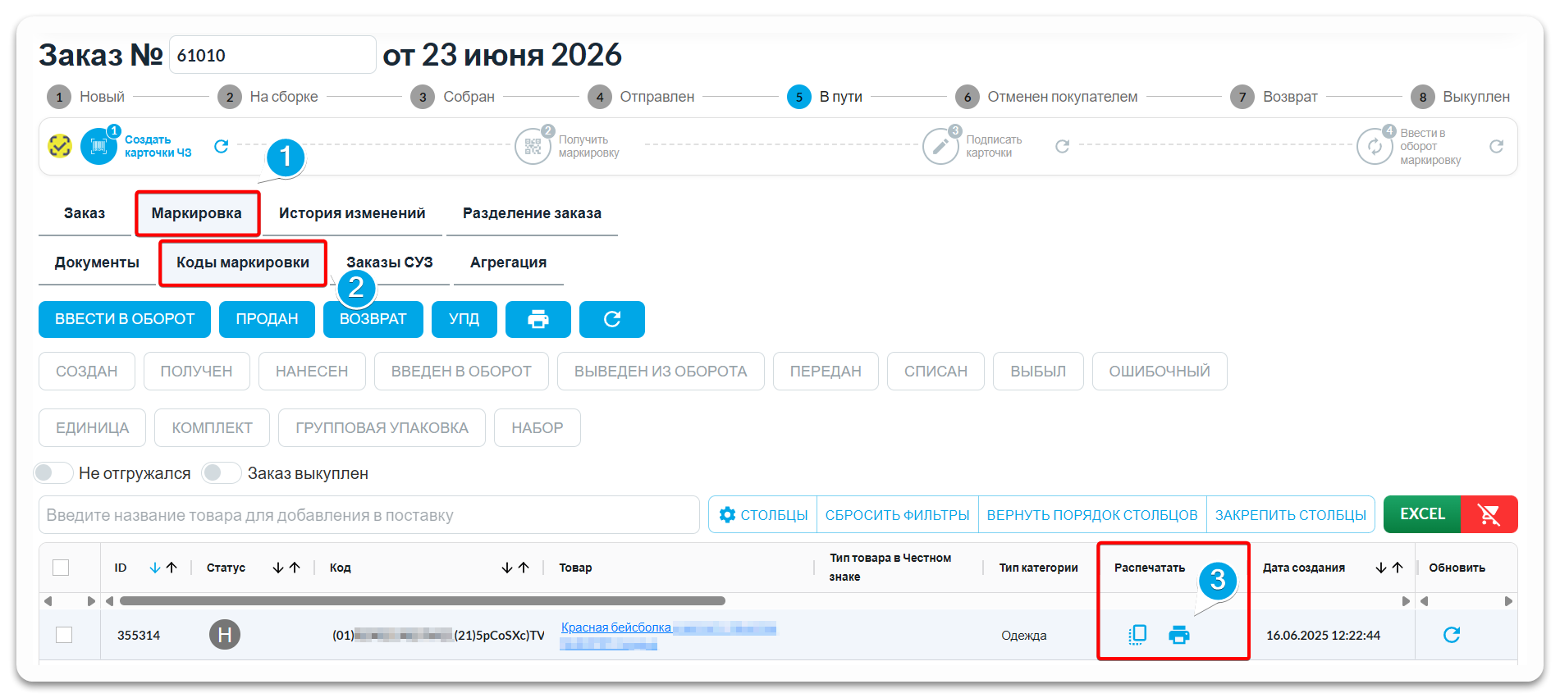
Task: Sort ID column ascending
Action: (x=172, y=568)
